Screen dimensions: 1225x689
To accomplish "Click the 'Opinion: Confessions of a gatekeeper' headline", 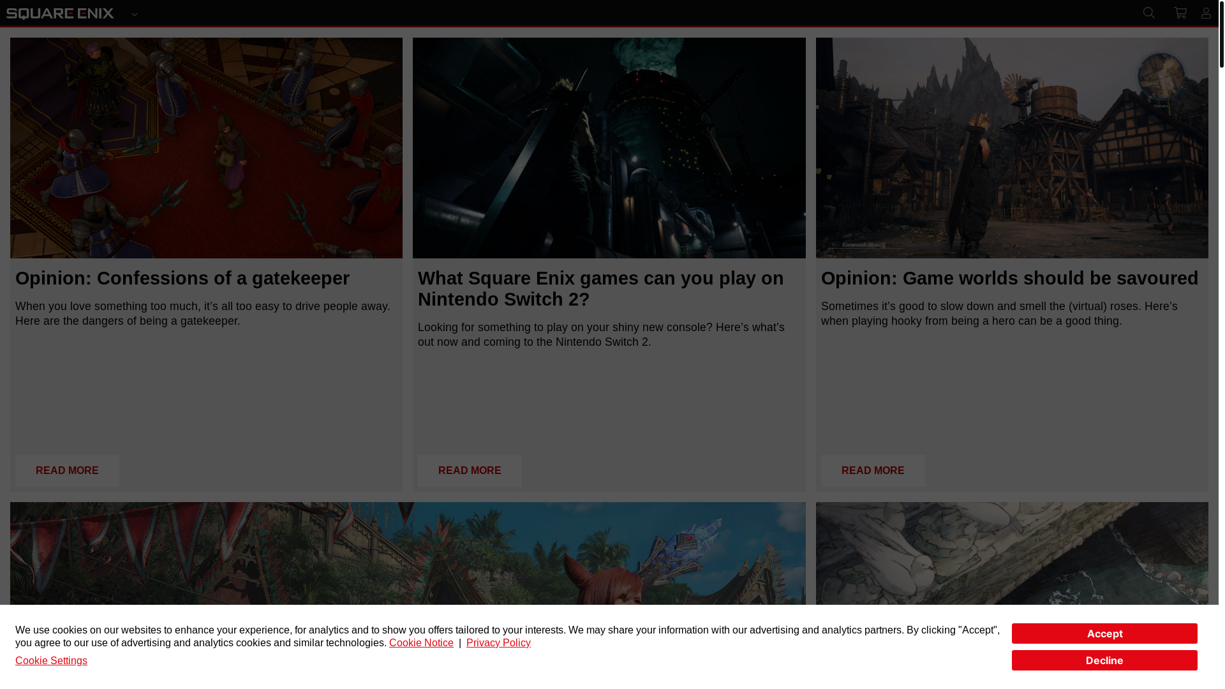I will click(182, 278).
